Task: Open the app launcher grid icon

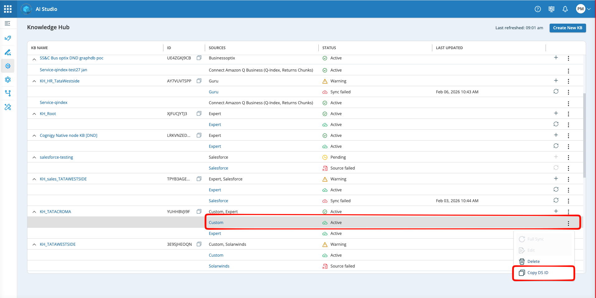Action: pyautogui.click(x=8, y=9)
